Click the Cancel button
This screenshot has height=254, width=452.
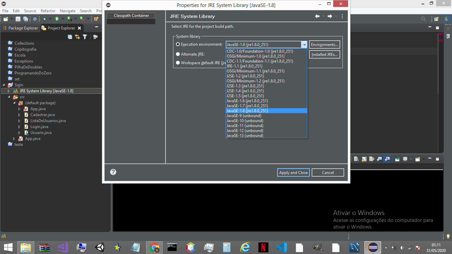pyautogui.click(x=328, y=172)
